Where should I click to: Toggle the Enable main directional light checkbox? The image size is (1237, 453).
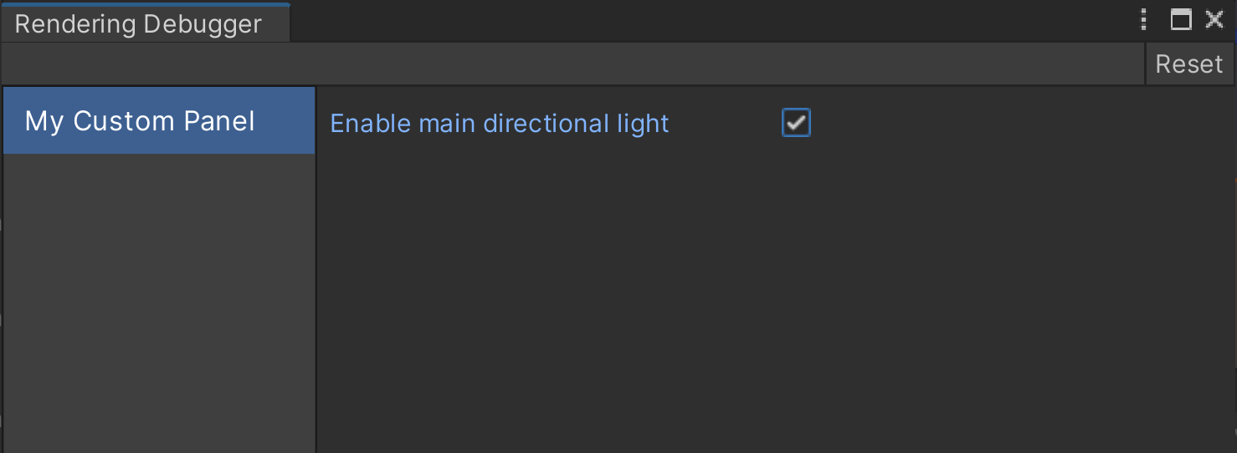point(796,124)
